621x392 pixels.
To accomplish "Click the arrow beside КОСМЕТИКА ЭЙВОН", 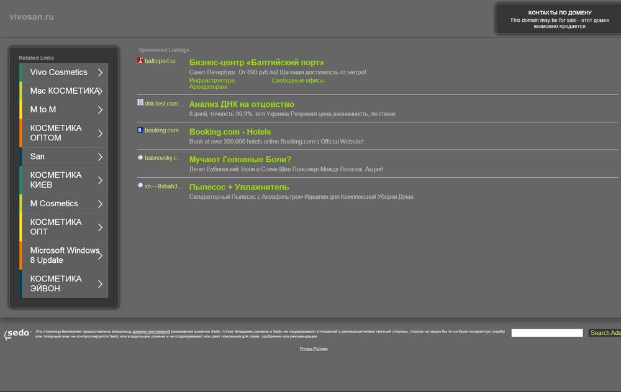I will pos(100,284).
